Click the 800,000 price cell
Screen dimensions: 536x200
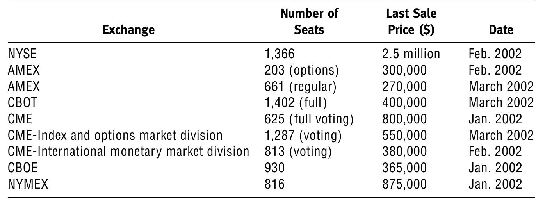(x=405, y=119)
